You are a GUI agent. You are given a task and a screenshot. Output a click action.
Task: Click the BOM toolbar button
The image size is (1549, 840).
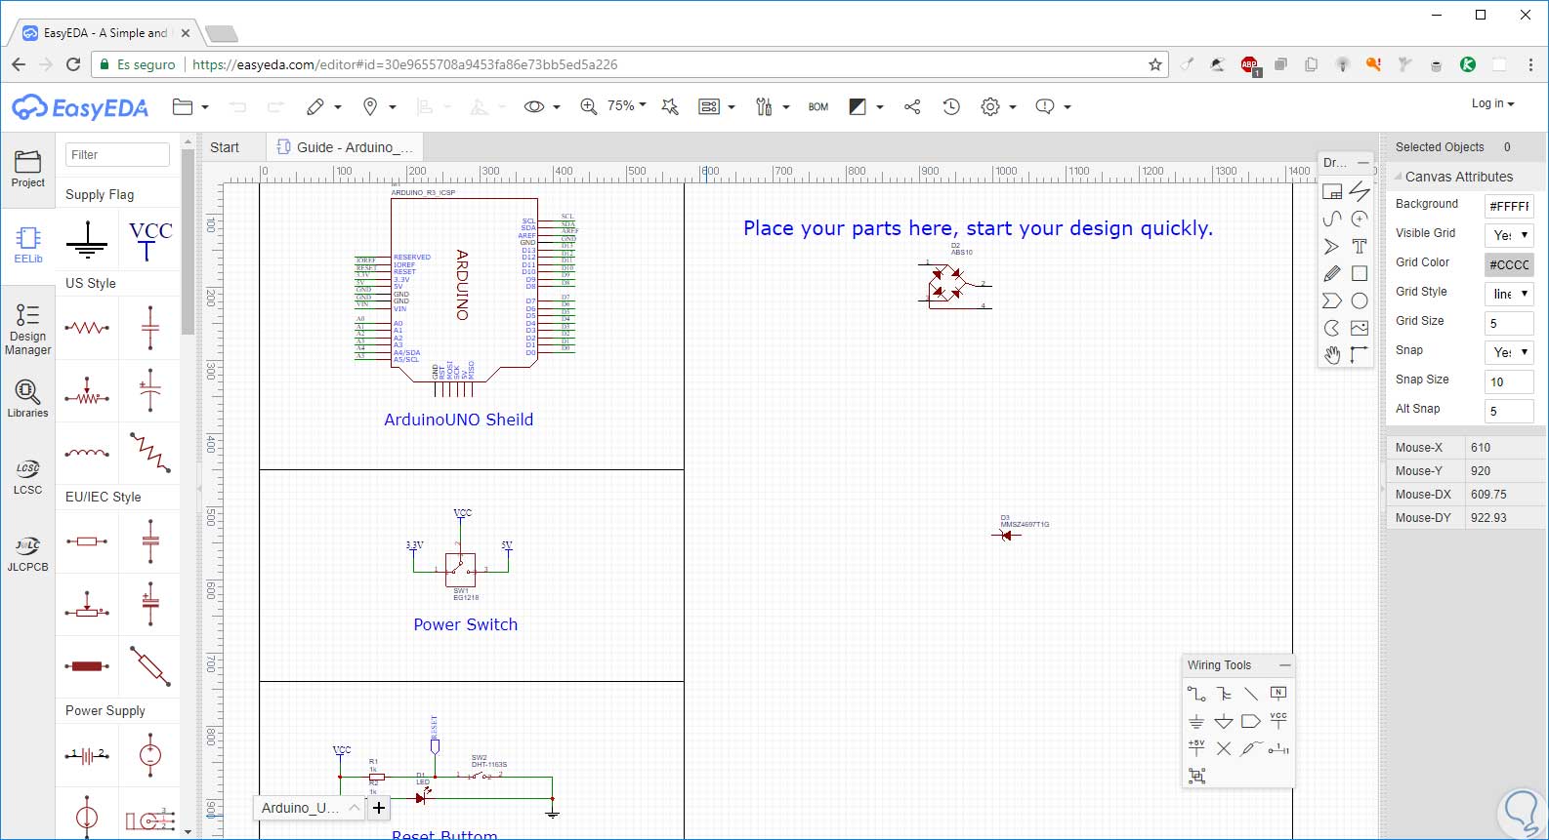(818, 106)
